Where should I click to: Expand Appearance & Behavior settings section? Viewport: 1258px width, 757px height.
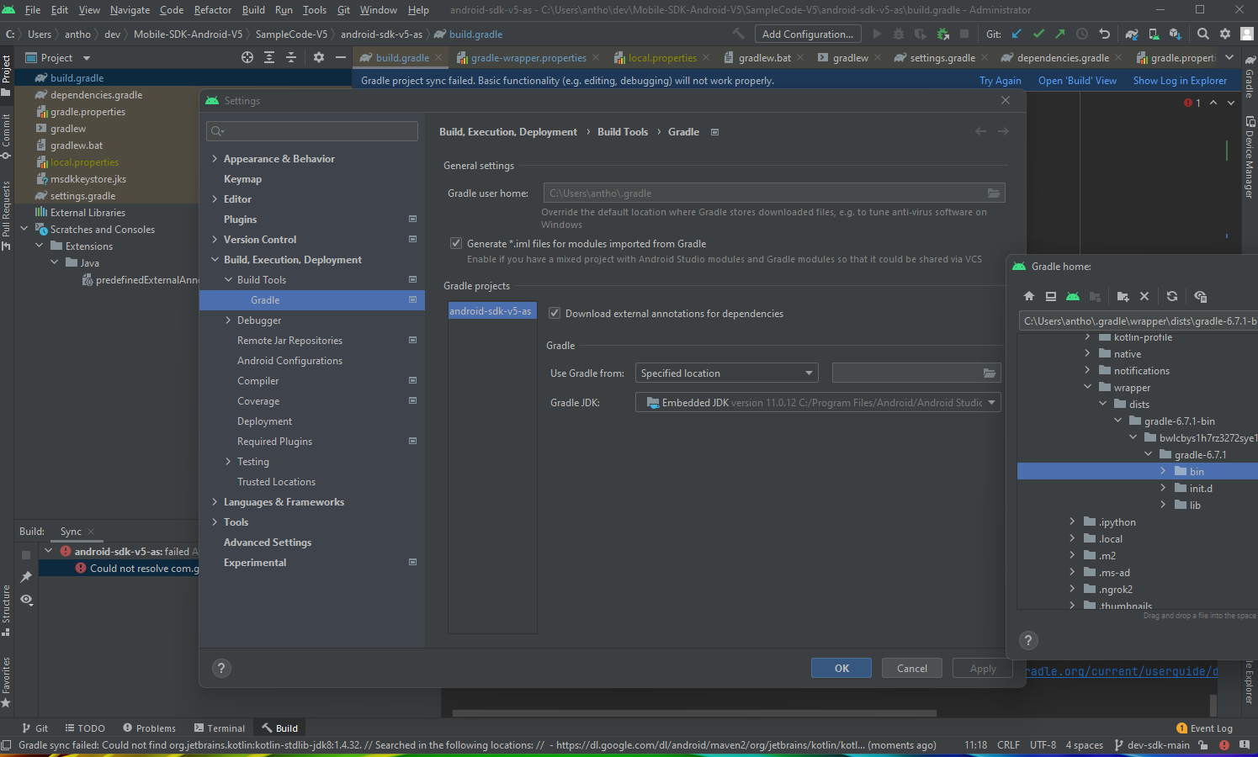215,159
